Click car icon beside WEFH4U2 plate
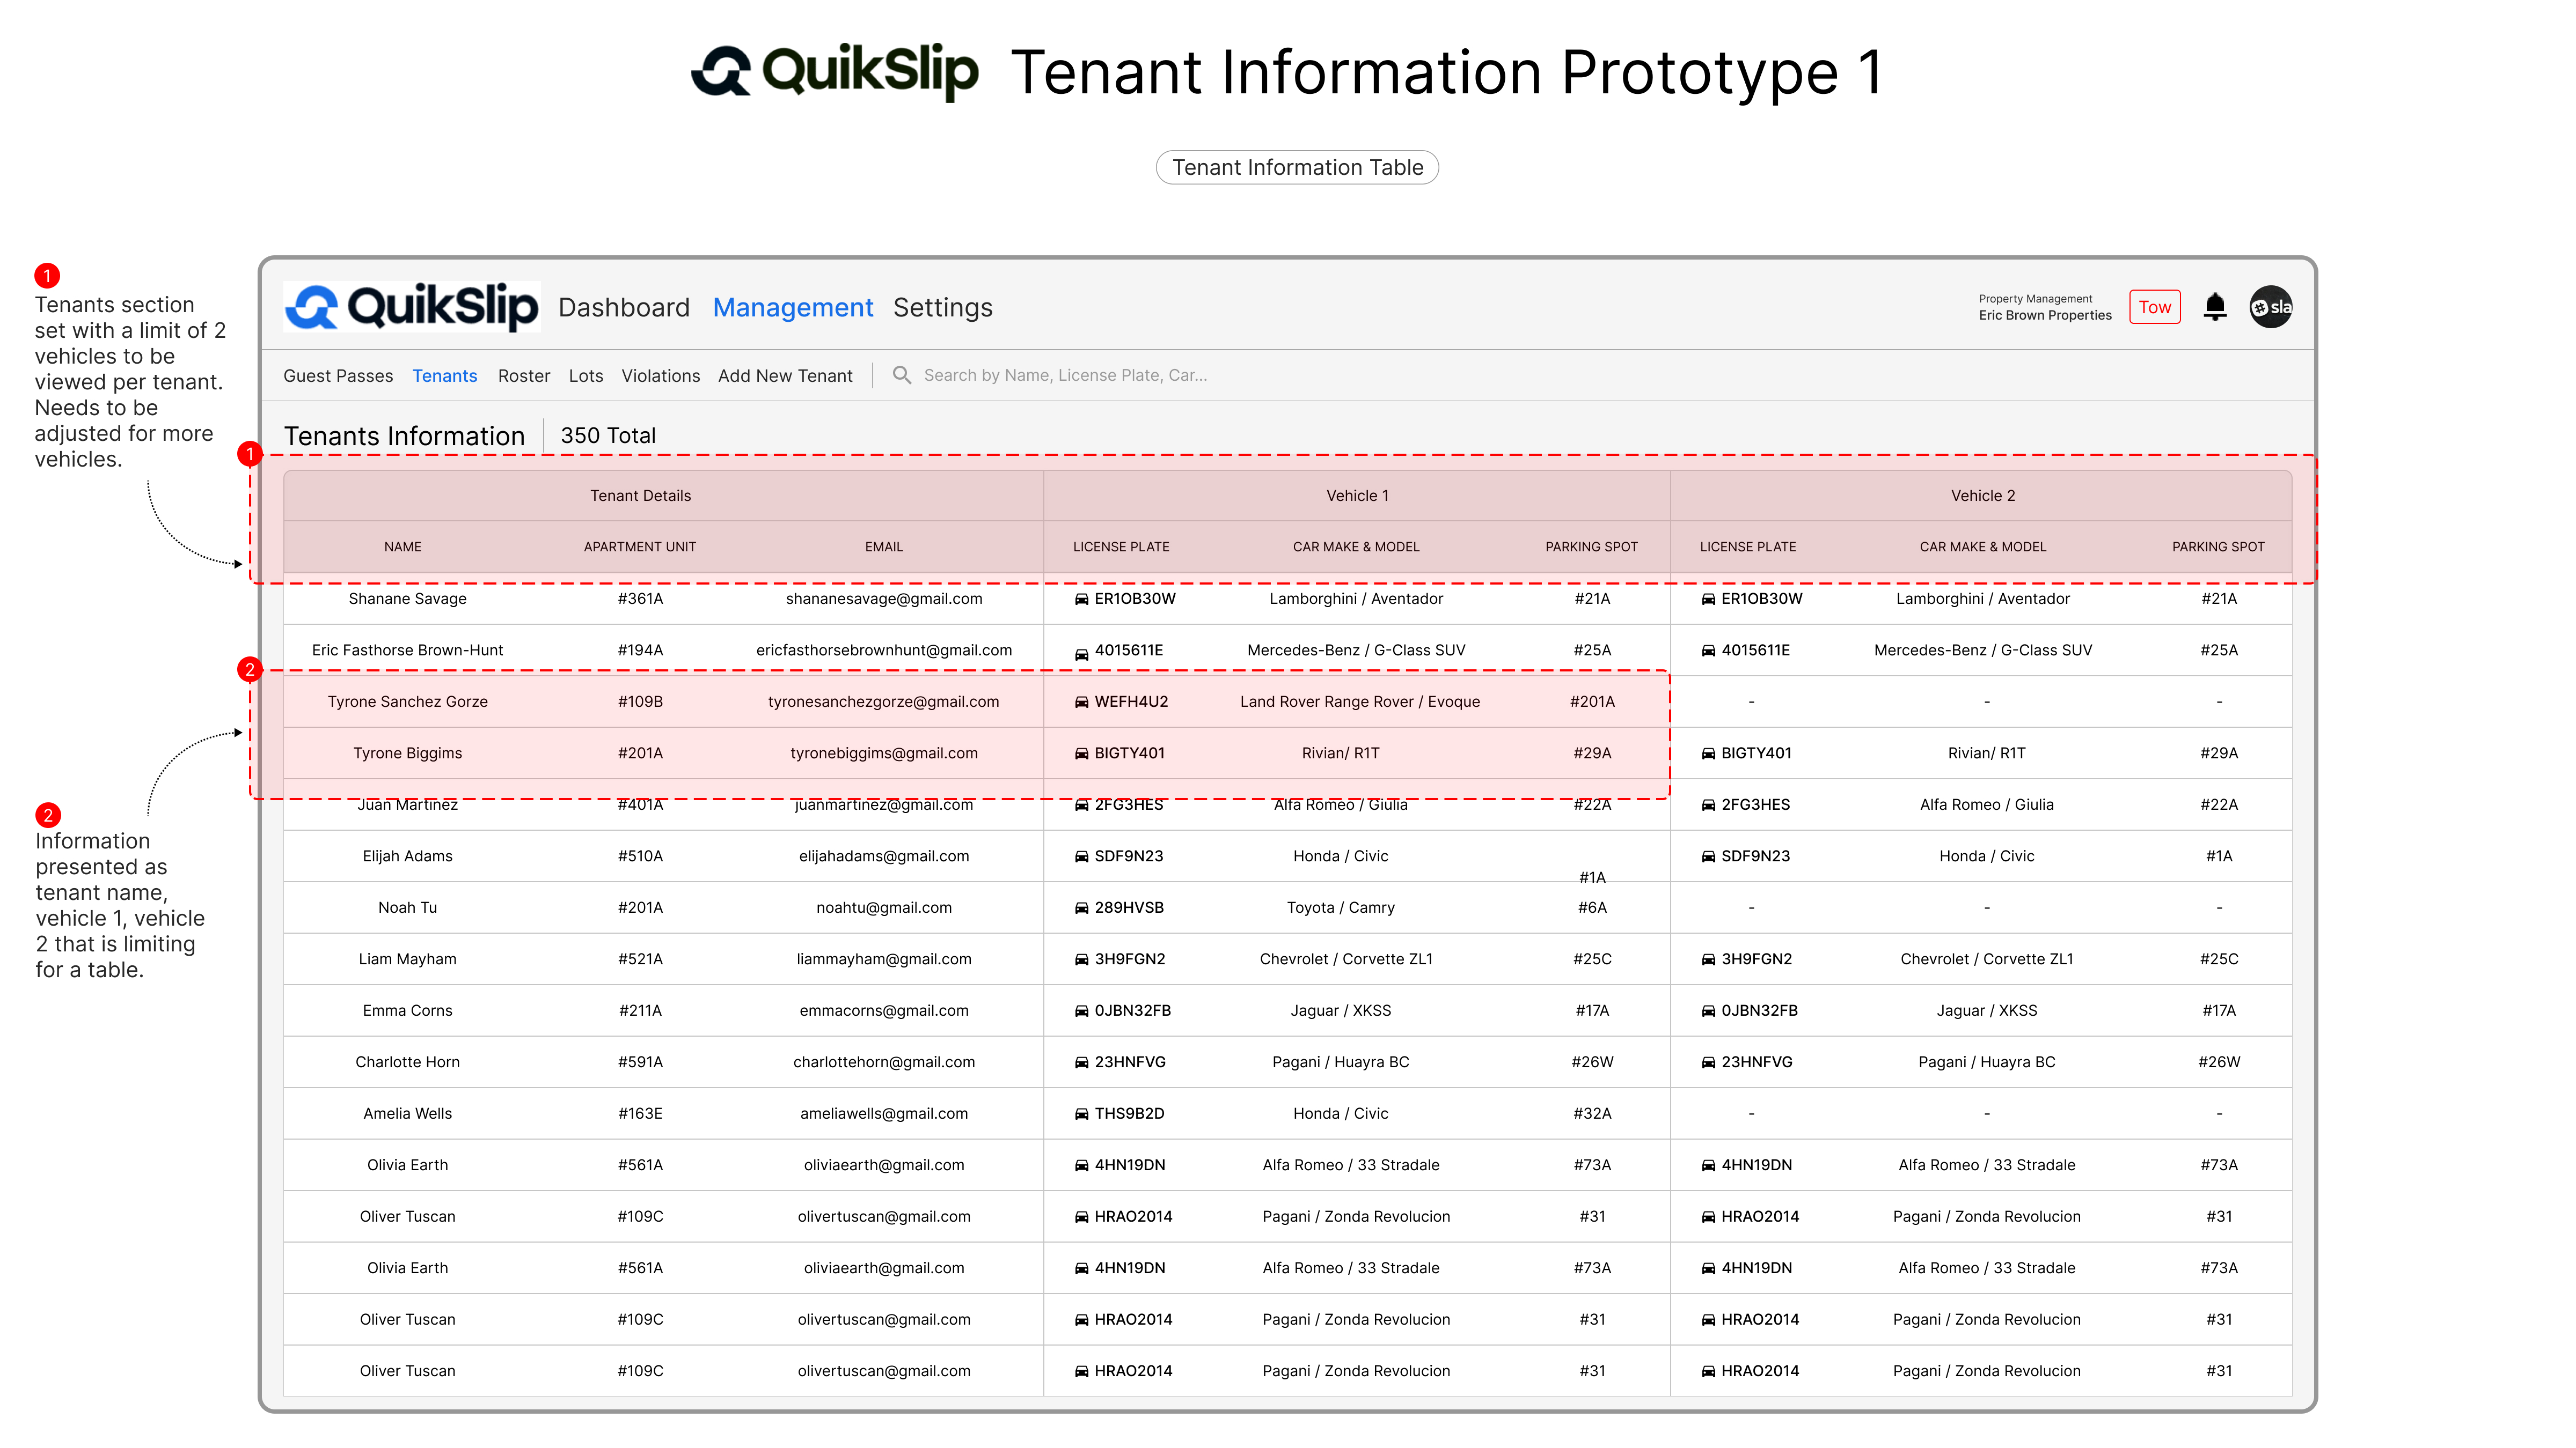2576x1448 pixels. click(x=1081, y=703)
